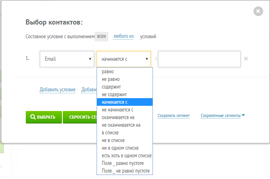This screenshot has height=179, width=270.
Task: Close the contact selection dialog
Action: [x=258, y=12]
